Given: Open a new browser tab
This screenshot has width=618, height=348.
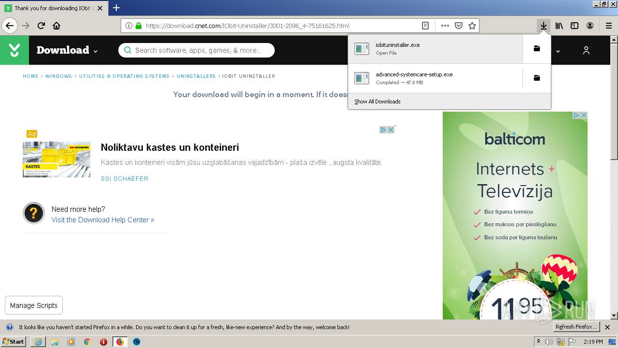Looking at the screenshot, I should pos(116,8).
